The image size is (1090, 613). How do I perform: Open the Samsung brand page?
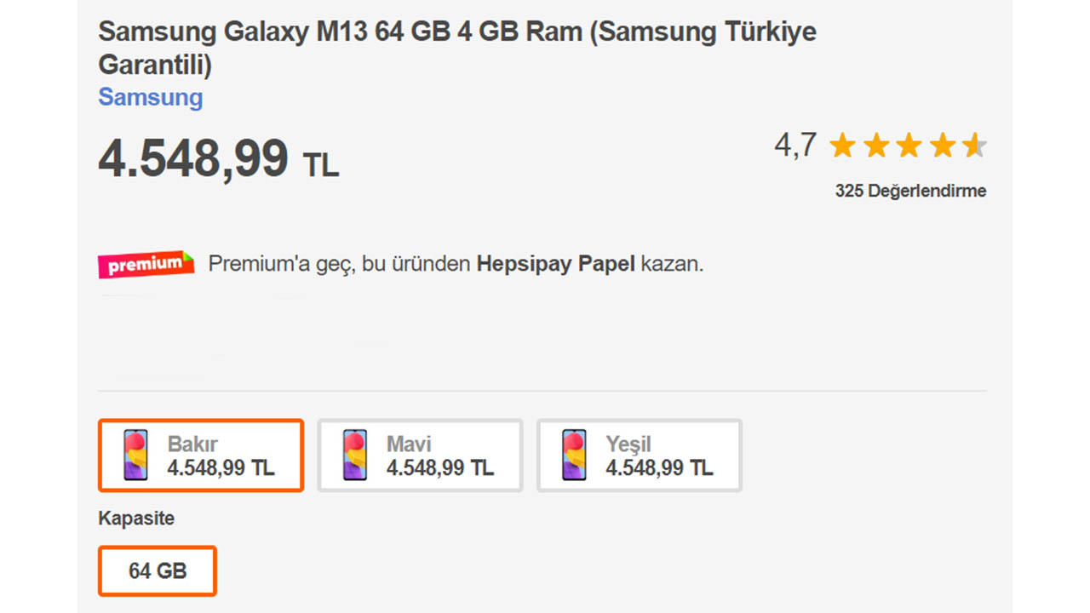(150, 97)
